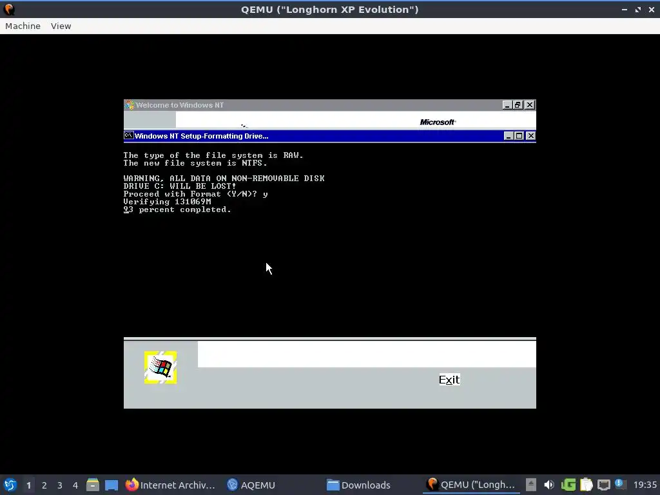Viewport: 660px width, 495px height.
Task: Open the Machine menu
Action: pos(23,26)
